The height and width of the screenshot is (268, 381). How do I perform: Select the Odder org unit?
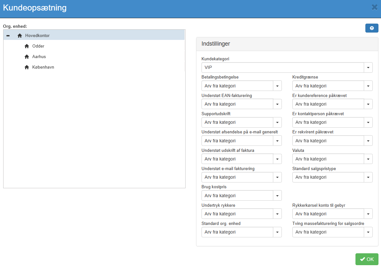pyautogui.click(x=38, y=46)
